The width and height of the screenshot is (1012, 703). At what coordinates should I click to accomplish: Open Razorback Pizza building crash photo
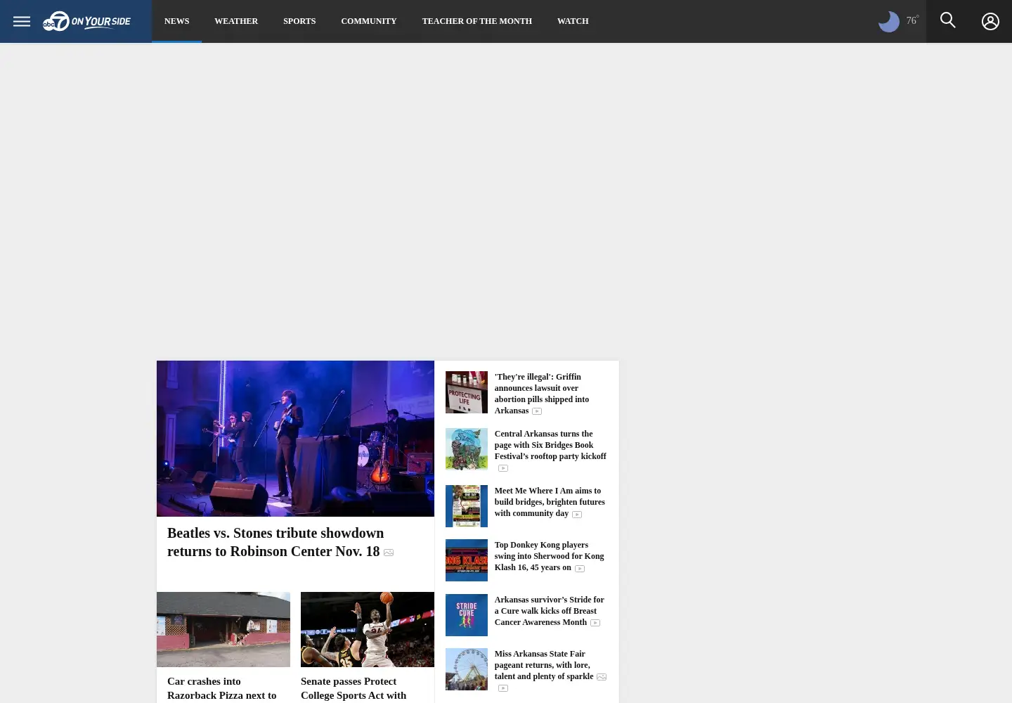[223, 629]
